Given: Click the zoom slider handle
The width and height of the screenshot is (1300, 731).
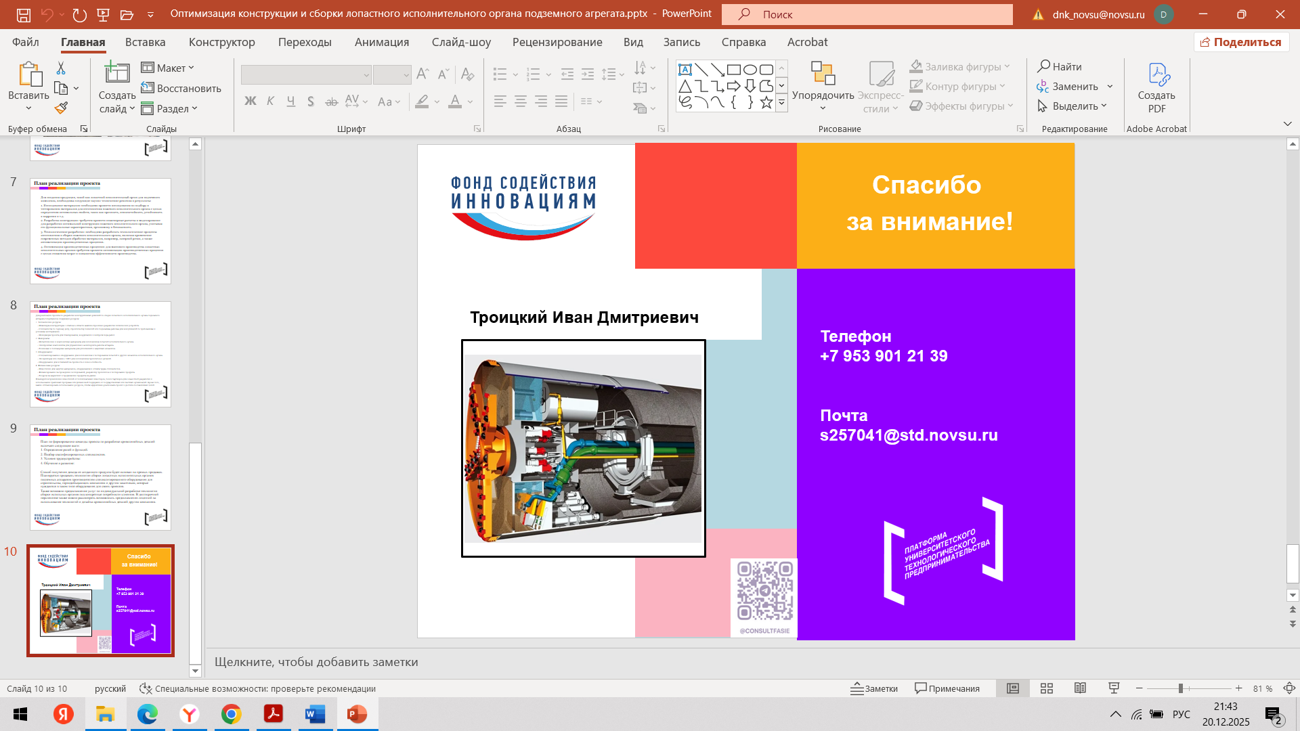Looking at the screenshot, I should (1180, 688).
